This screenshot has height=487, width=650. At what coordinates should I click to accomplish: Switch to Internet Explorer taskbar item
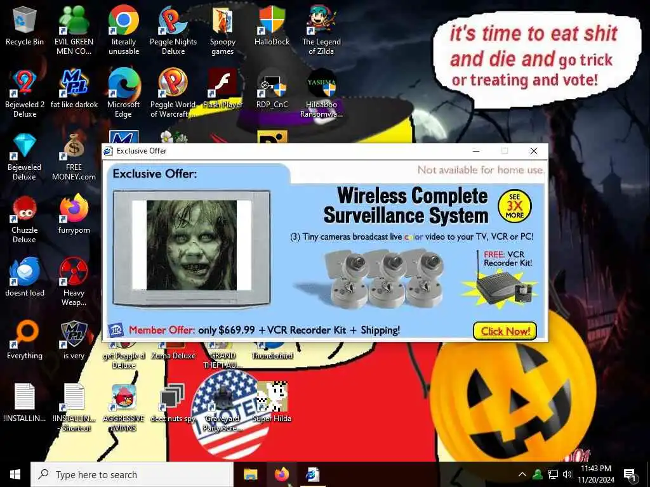click(312, 474)
